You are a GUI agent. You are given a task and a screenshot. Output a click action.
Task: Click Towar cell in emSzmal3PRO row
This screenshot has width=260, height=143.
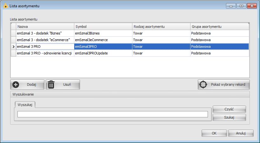click(x=161, y=47)
